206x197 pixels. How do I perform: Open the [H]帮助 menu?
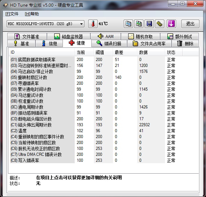(x=32, y=14)
